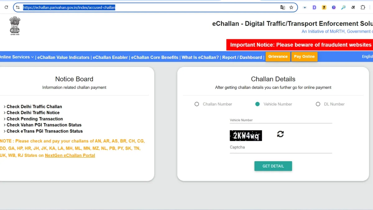Click 'An Initiative of MoRTH' subtitle
The height and width of the screenshot is (210, 373).
[337, 31]
